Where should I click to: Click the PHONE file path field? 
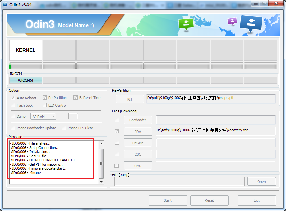(216, 143)
